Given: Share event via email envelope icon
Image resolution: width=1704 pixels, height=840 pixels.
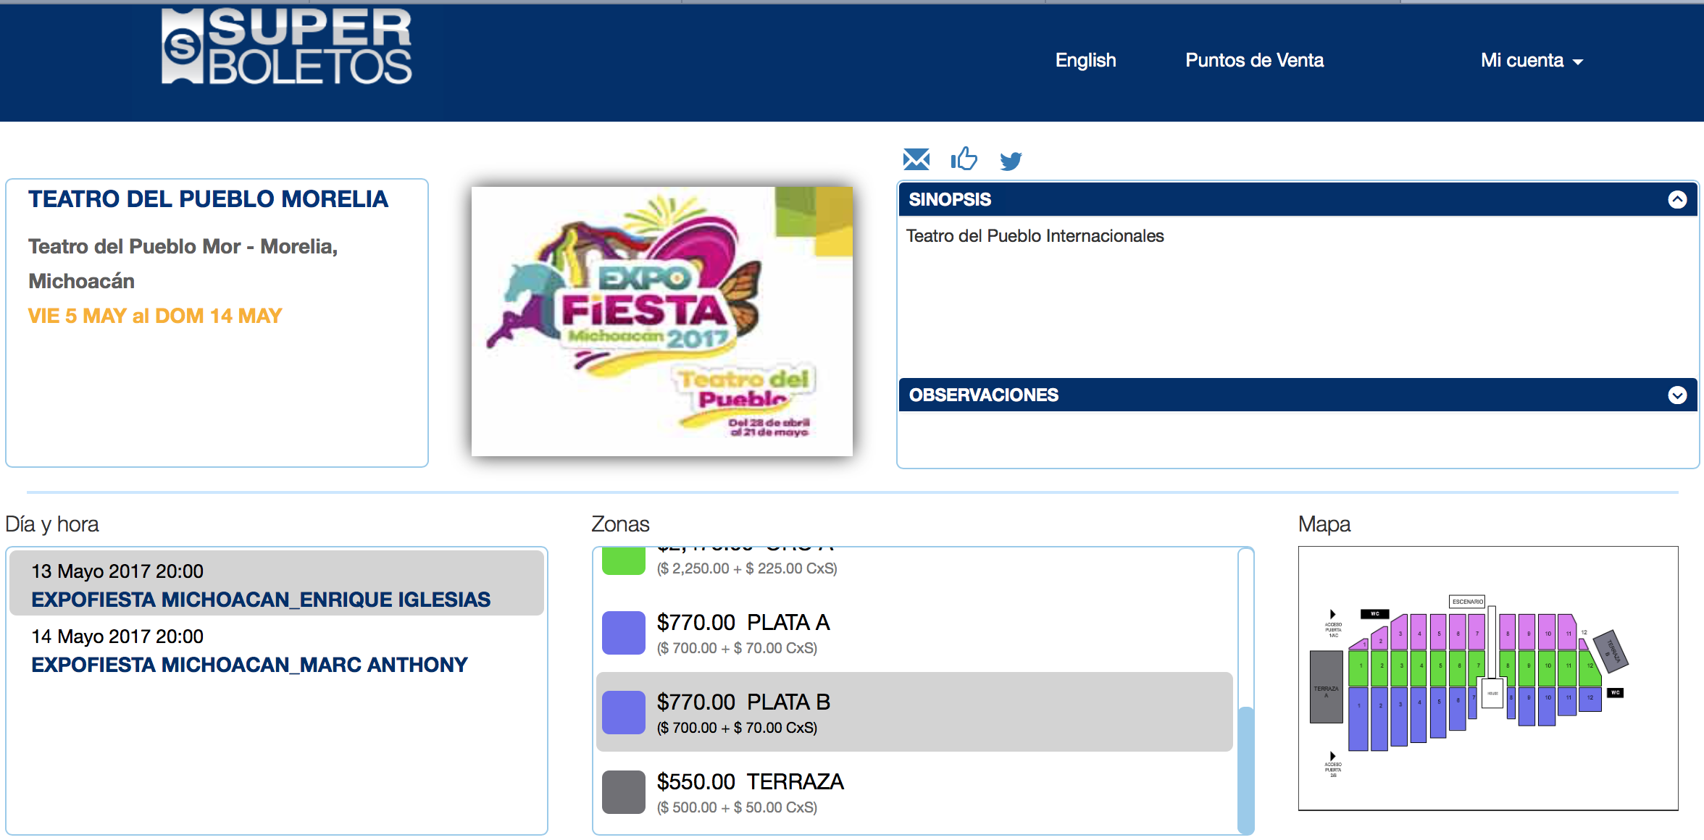Looking at the screenshot, I should [916, 159].
